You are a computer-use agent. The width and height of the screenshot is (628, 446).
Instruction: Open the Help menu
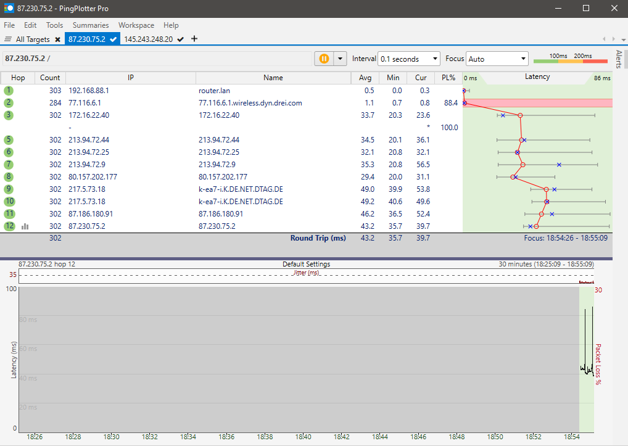pyautogui.click(x=171, y=25)
